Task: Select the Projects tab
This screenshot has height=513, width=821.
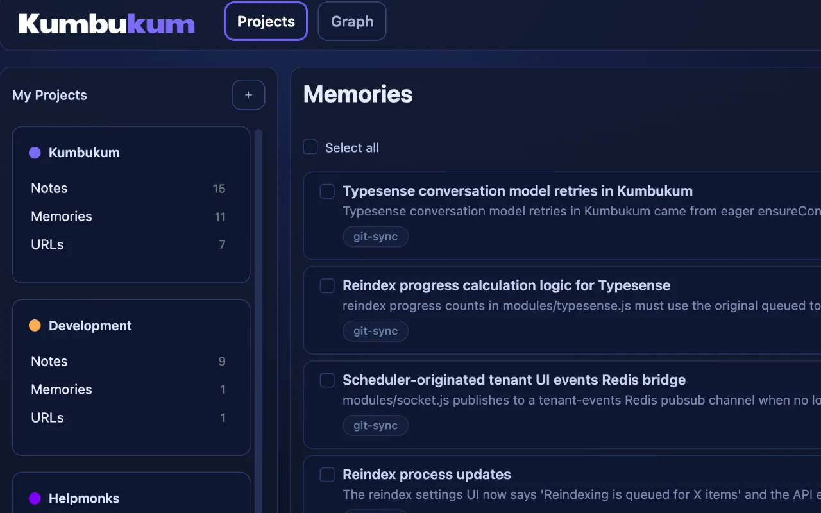Action: [x=266, y=21]
